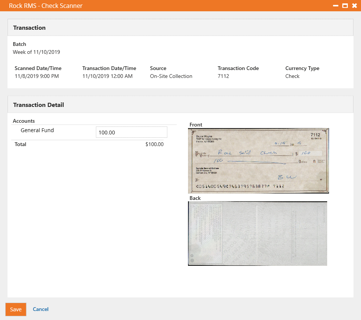The width and height of the screenshot is (361, 320).
Task: Click the 'Accounts' heading
Action: [x=24, y=121]
